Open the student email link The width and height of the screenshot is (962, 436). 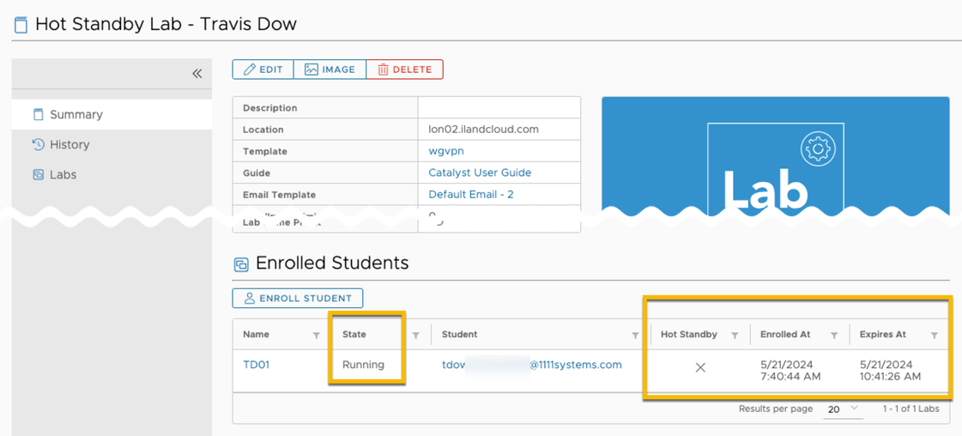point(532,365)
